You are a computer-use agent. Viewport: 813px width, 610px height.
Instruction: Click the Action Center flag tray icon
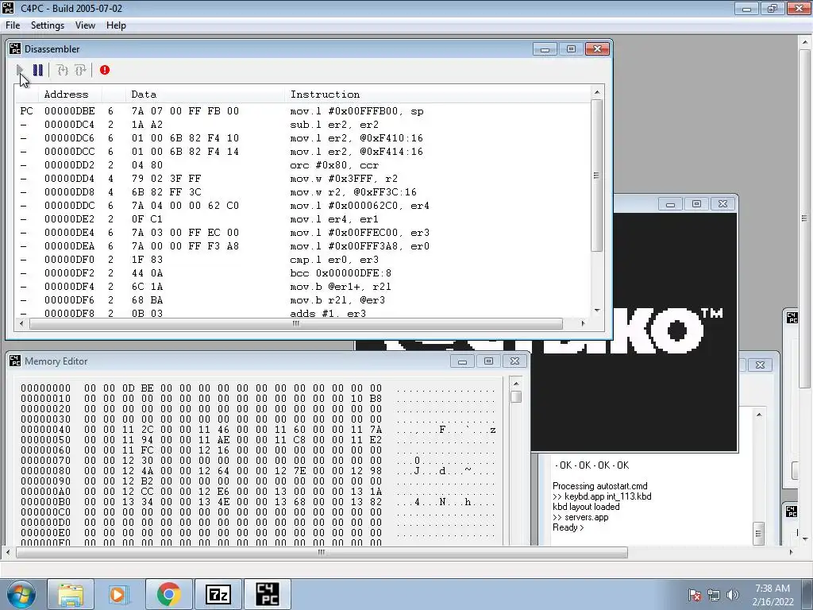click(695, 595)
